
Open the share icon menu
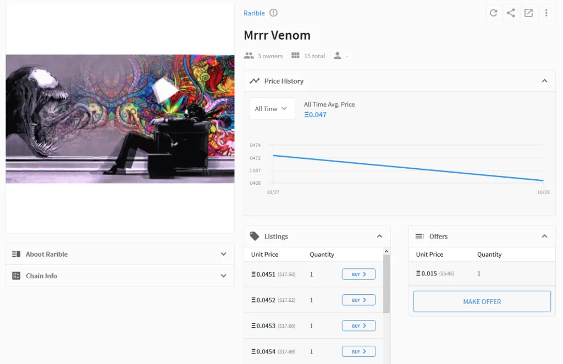[x=511, y=13]
